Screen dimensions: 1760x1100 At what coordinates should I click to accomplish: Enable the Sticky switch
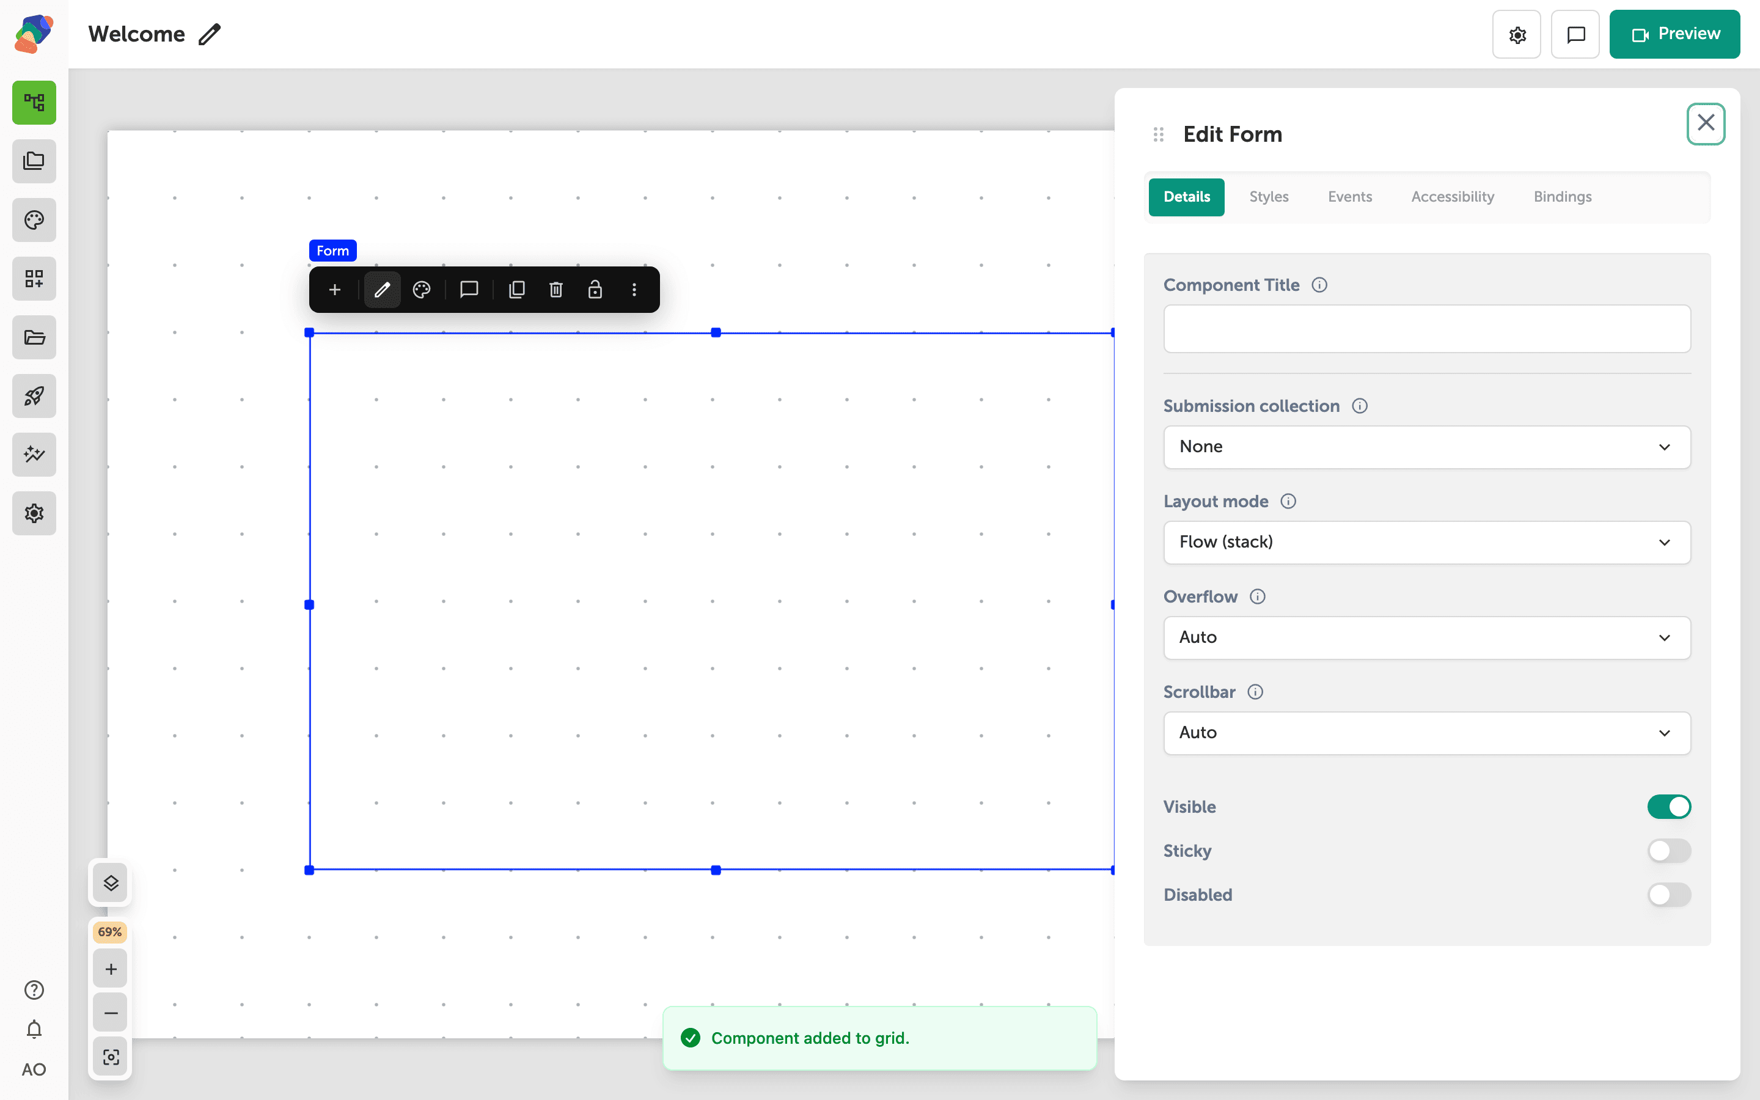pyautogui.click(x=1669, y=851)
